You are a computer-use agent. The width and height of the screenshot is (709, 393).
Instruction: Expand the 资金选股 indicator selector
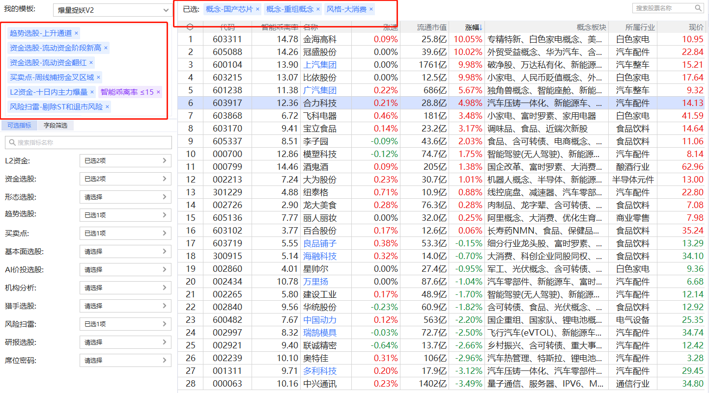(125, 179)
